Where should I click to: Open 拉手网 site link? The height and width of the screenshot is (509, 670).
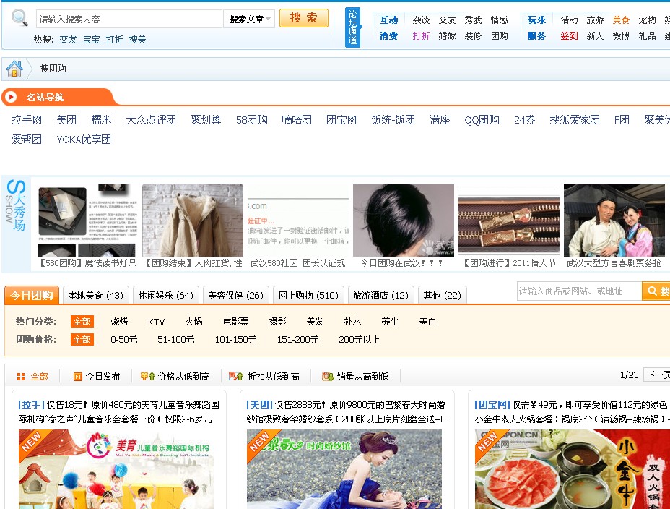tap(27, 120)
